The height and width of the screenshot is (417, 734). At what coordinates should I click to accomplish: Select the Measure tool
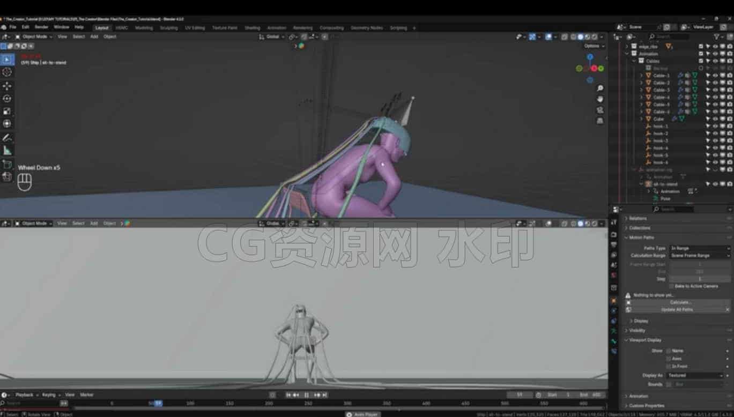tap(7, 151)
